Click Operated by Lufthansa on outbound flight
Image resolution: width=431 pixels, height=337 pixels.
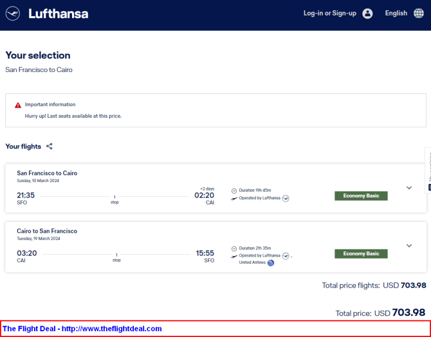(x=260, y=198)
